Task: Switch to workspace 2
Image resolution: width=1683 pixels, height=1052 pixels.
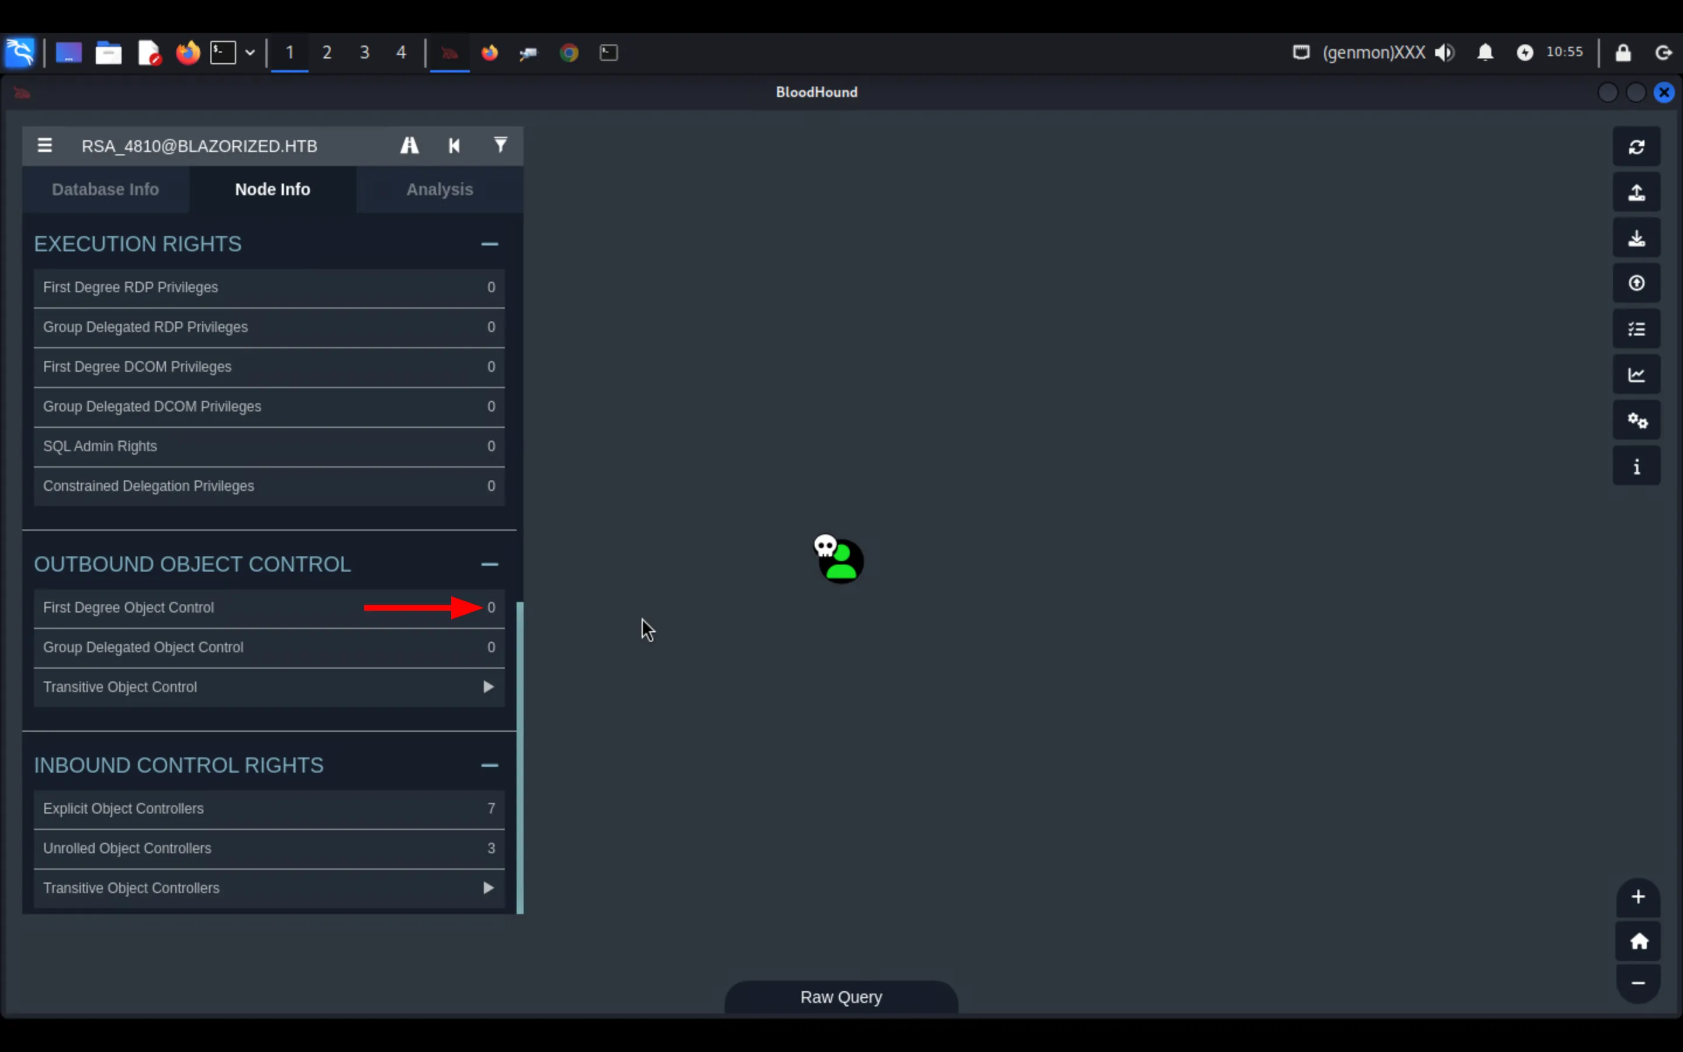Action: pos(327,52)
